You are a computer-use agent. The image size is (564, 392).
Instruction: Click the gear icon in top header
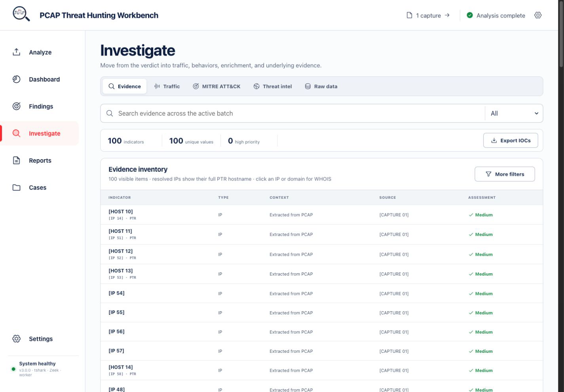538,15
